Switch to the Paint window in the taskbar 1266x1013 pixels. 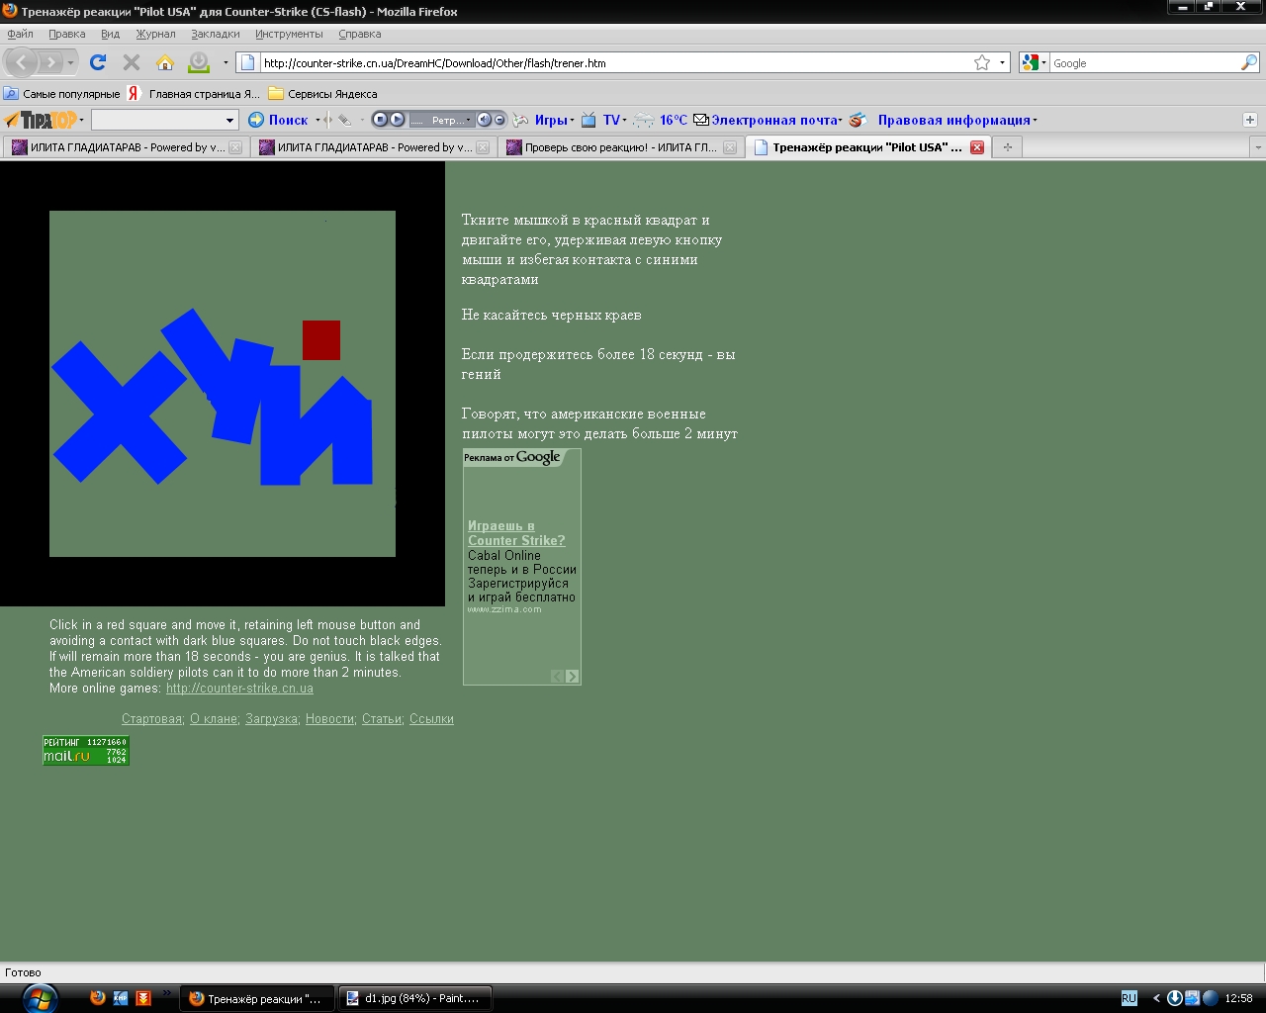click(x=415, y=998)
